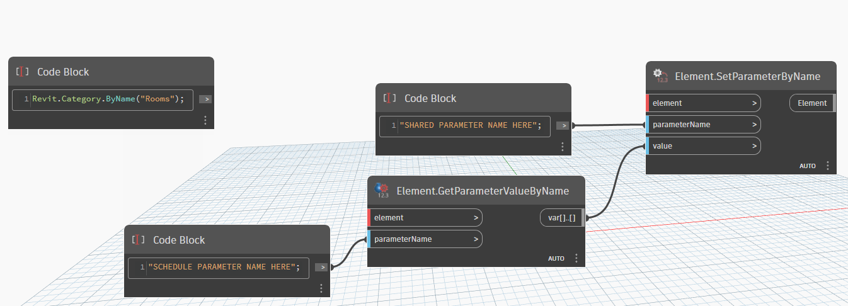
Task: Click AUTO lacing label on Element.SetParameterByName
Action: pyautogui.click(x=808, y=166)
